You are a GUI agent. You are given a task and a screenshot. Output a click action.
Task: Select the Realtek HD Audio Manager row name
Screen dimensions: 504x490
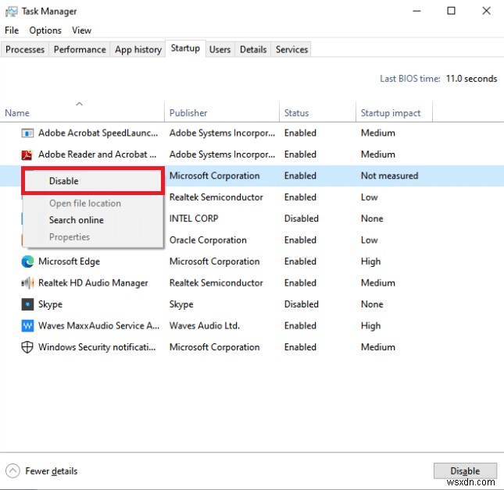pos(93,283)
